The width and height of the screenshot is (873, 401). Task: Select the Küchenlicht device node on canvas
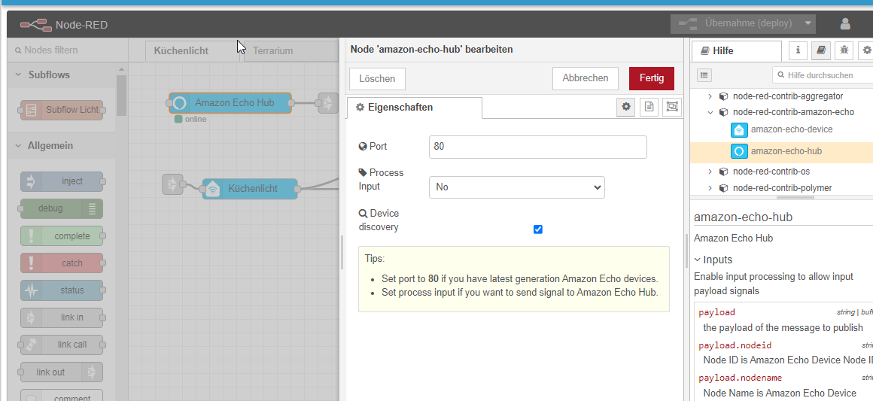[x=250, y=189]
